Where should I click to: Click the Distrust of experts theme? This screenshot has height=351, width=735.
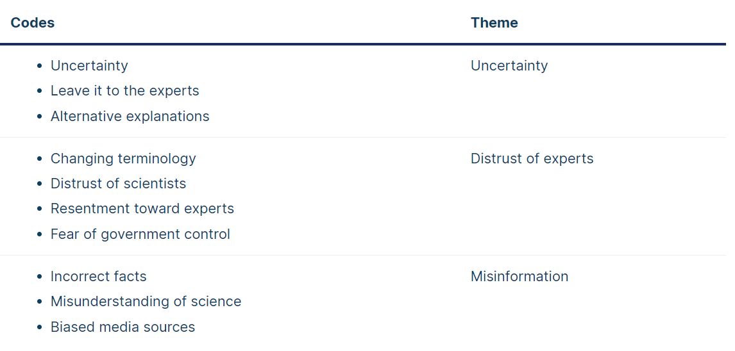point(532,159)
